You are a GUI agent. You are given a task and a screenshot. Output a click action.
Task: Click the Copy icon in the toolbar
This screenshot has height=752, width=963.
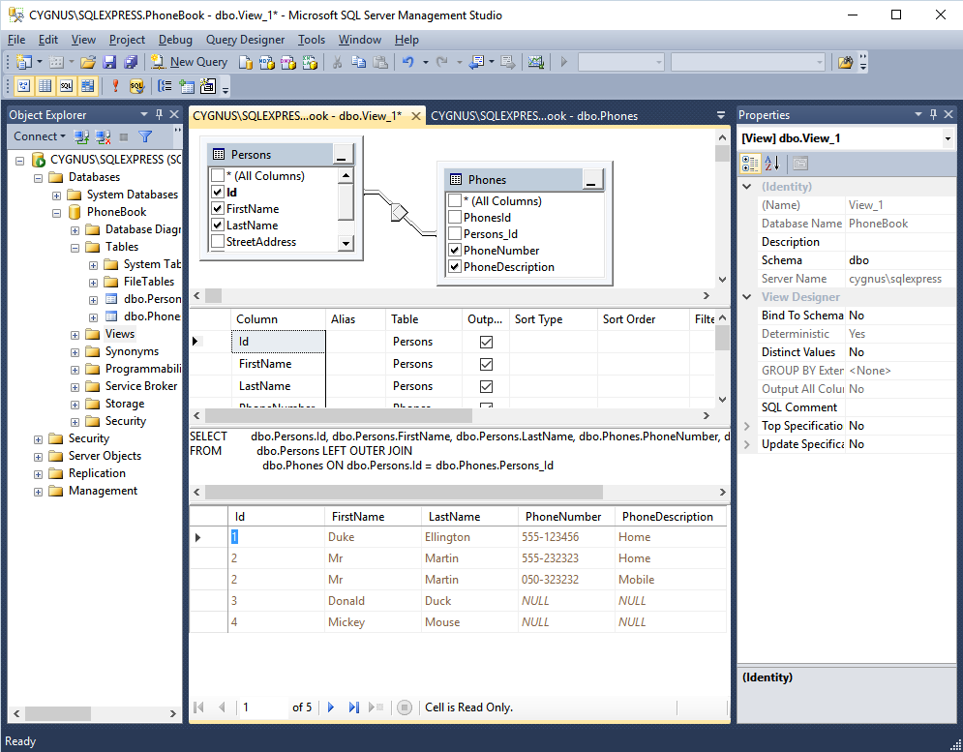click(359, 62)
